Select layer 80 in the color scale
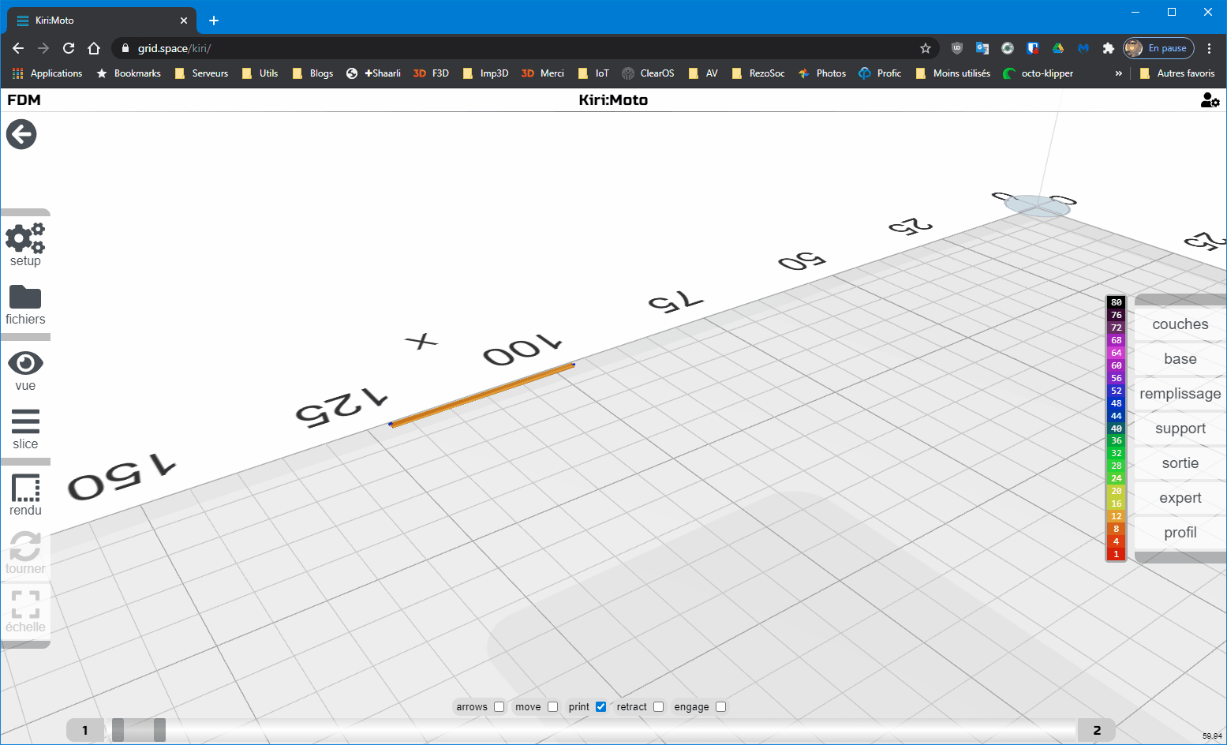Screen dimensions: 1227x745 point(1116,302)
